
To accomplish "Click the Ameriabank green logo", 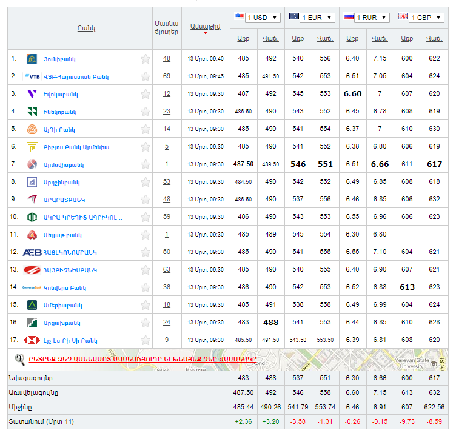I will [32, 305].
